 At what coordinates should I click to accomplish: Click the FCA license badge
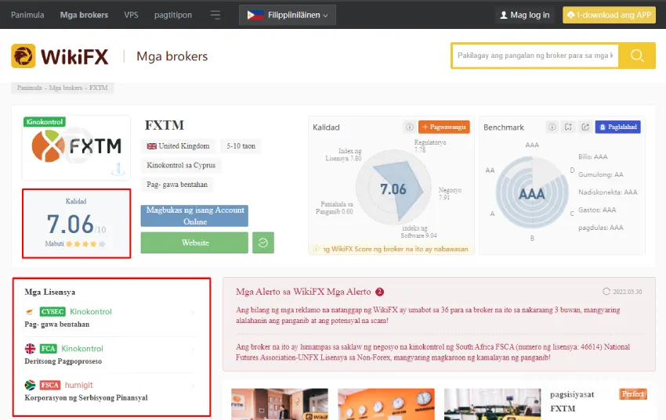(48, 348)
